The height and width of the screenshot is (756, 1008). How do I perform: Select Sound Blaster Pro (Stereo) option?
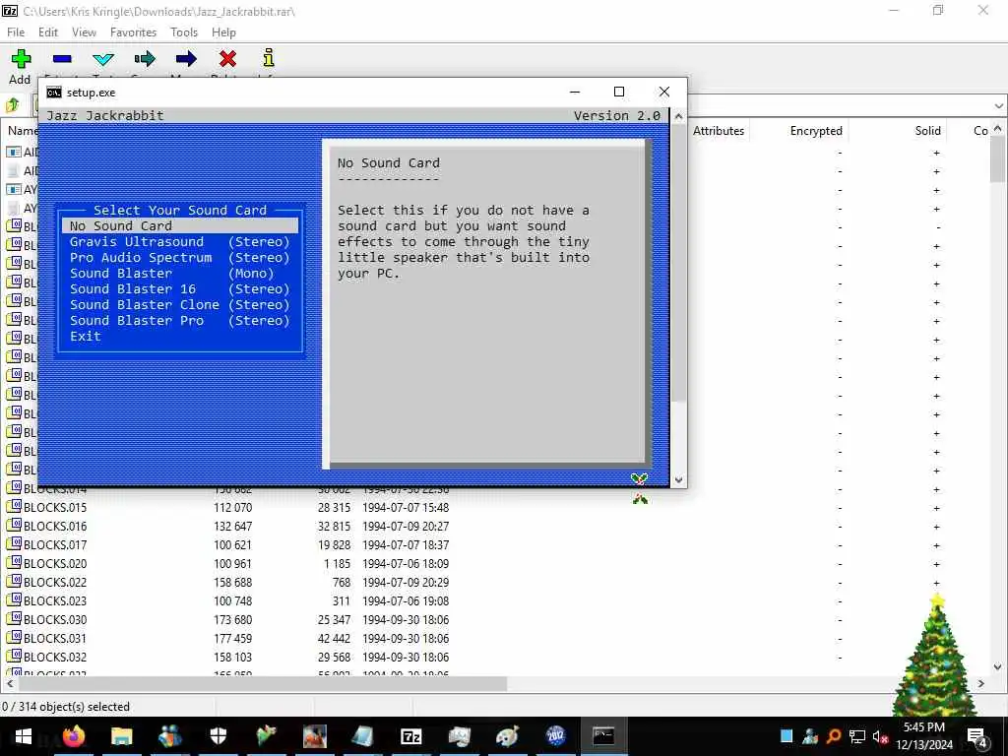tap(180, 320)
